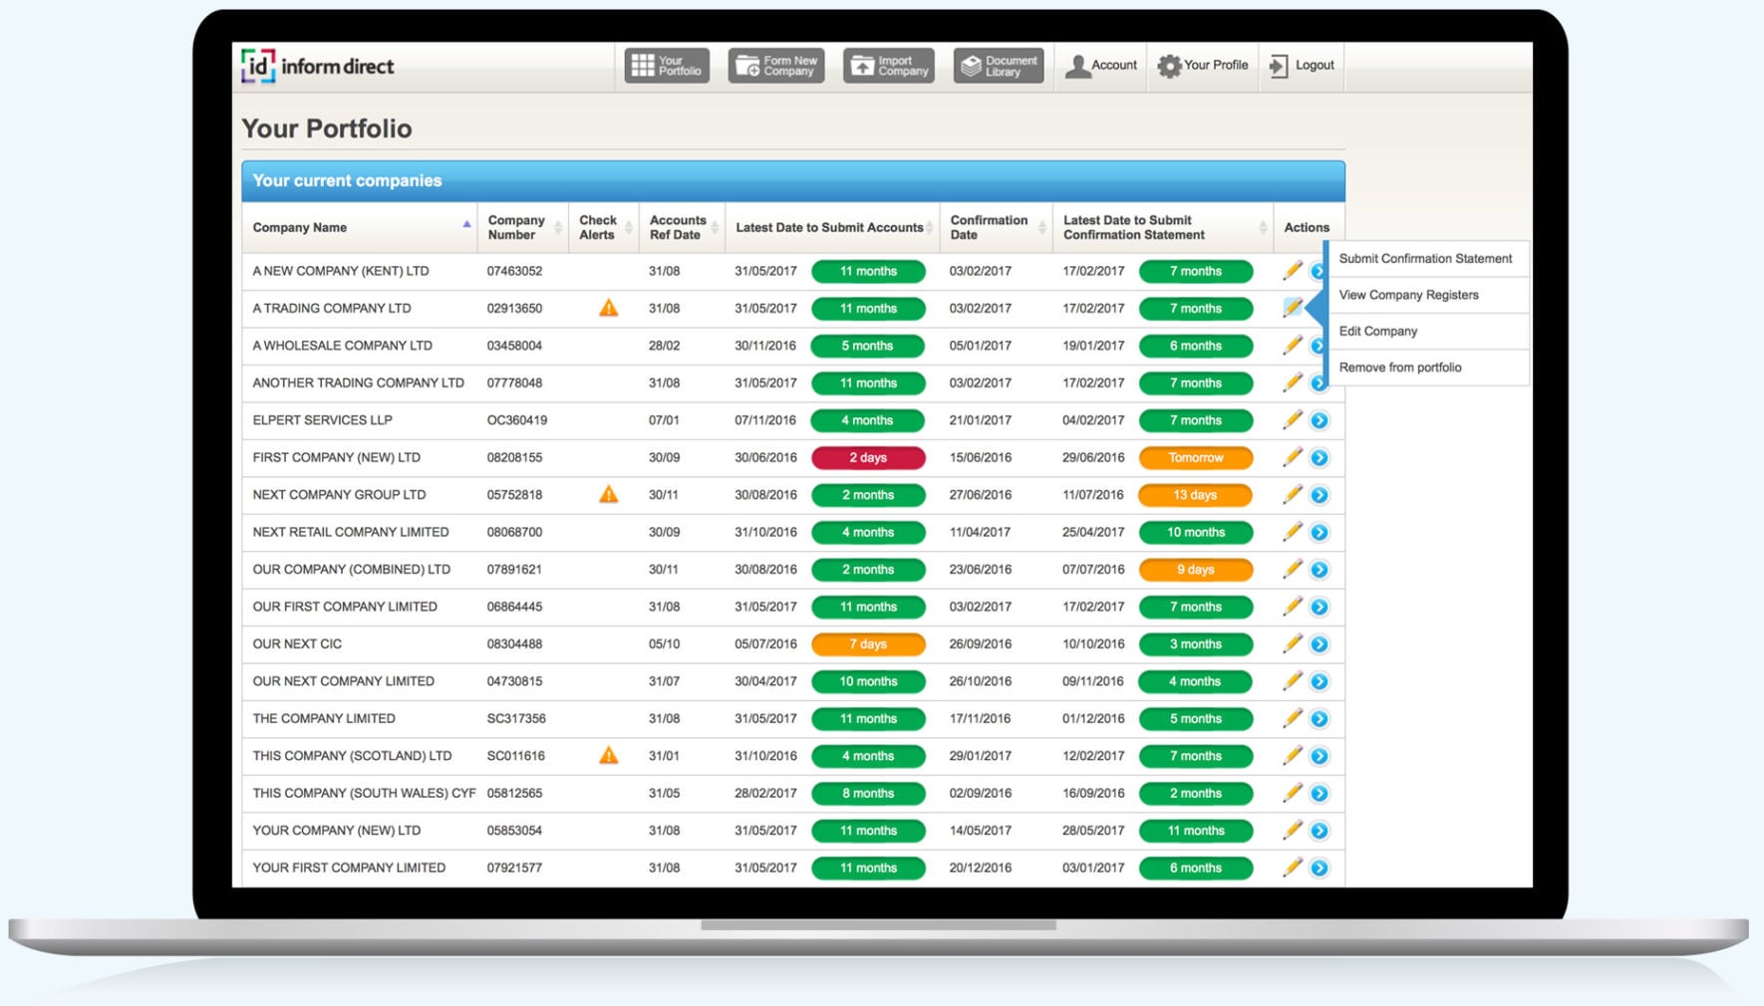Click the Tomorrow deadline badge for FIRST COMPANY (NEW) LTD

[x=1195, y=457]
